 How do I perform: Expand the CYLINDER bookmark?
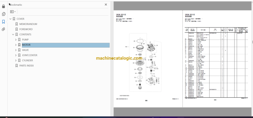pyautogui.click(x=16, y=61)
